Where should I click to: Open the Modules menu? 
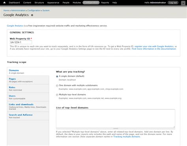77,3
